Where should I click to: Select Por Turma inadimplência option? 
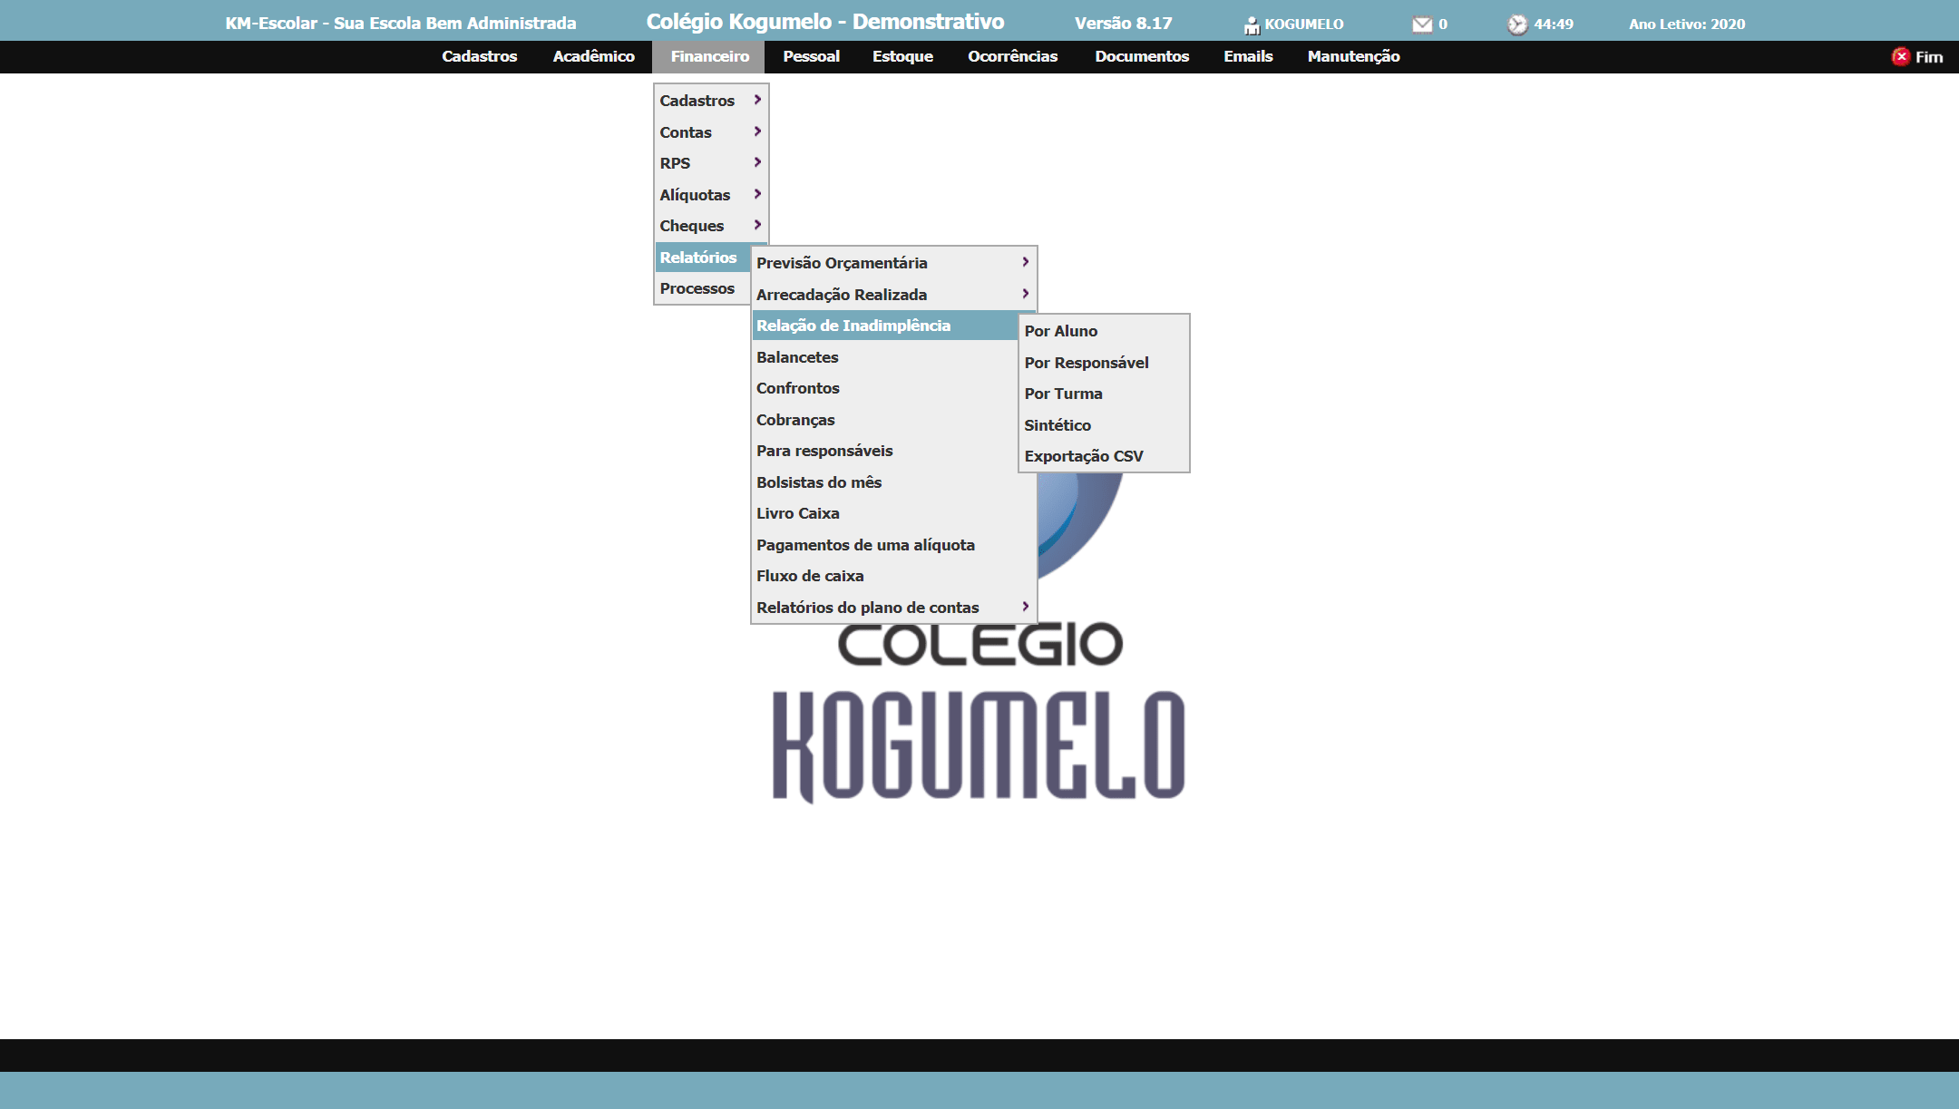click(x=1104, y=394)
